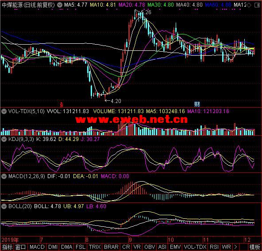Switch to the OBV indicator tab

150,247
